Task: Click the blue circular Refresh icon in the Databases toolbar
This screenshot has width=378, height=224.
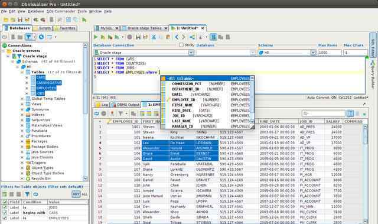Action: [41, 37]
